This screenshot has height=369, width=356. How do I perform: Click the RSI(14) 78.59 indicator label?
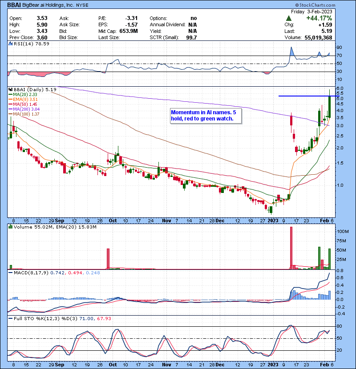point(31,44)
